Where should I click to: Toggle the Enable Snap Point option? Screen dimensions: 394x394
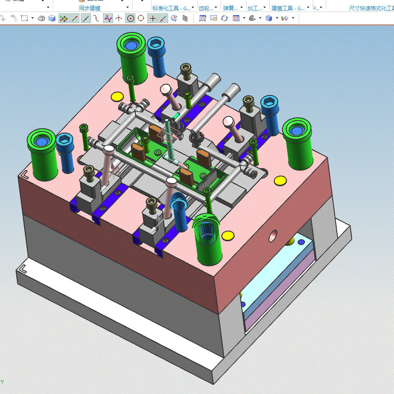(x=63, y=18)
